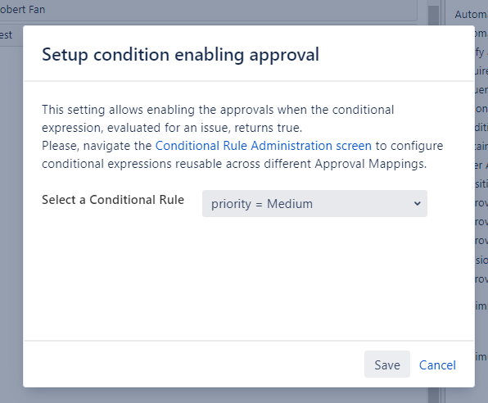Choose the truncated 'fy' item on the right
Viewport: 488px width, 403px height.
pyautogui.click(x=481, y=52)
